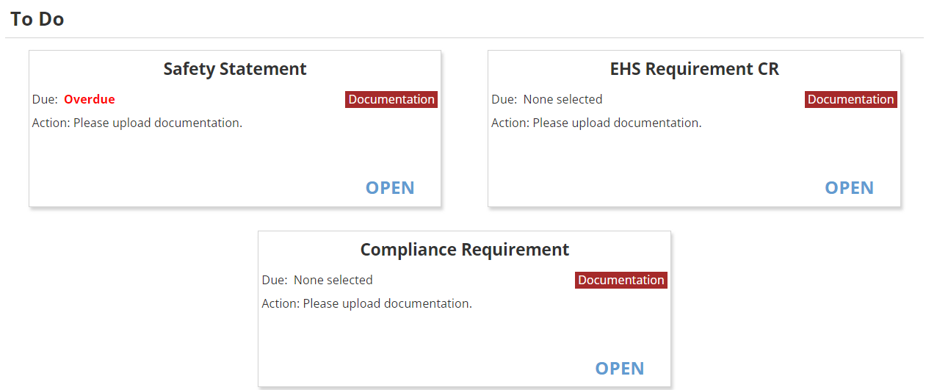This screenshot has height=390, width=926.
Task: Click None selected due date in Compliance card
Action: point(333,280)
